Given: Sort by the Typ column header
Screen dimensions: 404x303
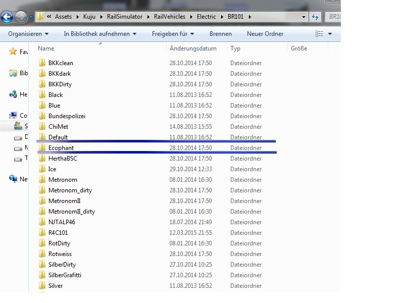Looking at the screenshot, I should click(x=235, y=48).
